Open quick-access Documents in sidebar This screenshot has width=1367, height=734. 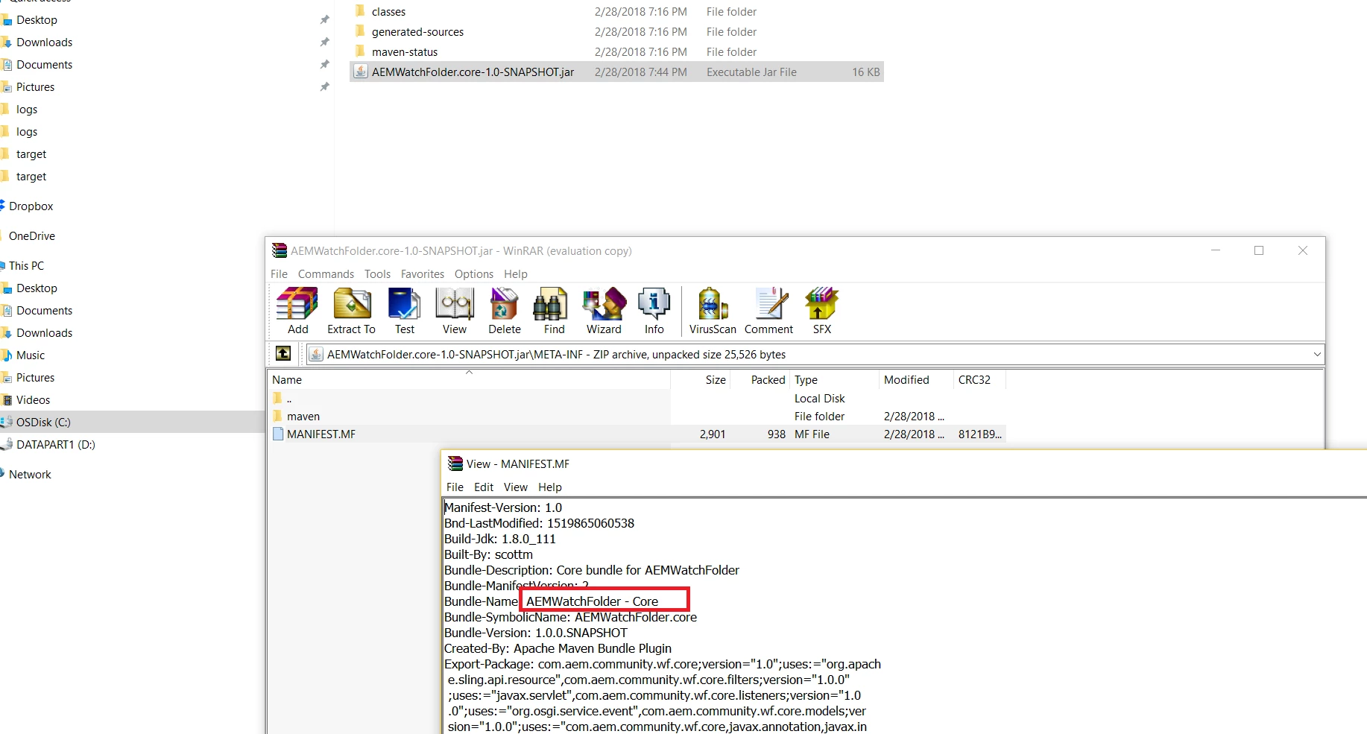coord(44,65)
